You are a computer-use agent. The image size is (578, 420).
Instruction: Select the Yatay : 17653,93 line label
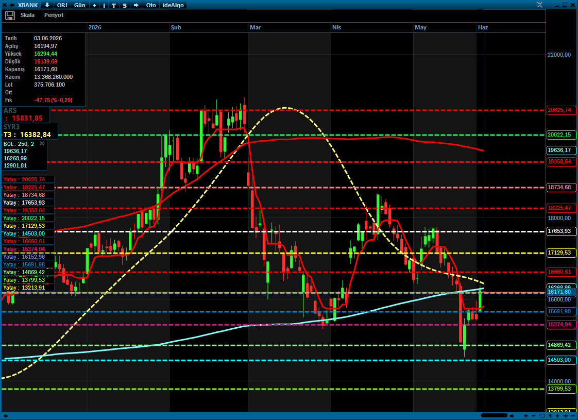(x=28, y=203)
